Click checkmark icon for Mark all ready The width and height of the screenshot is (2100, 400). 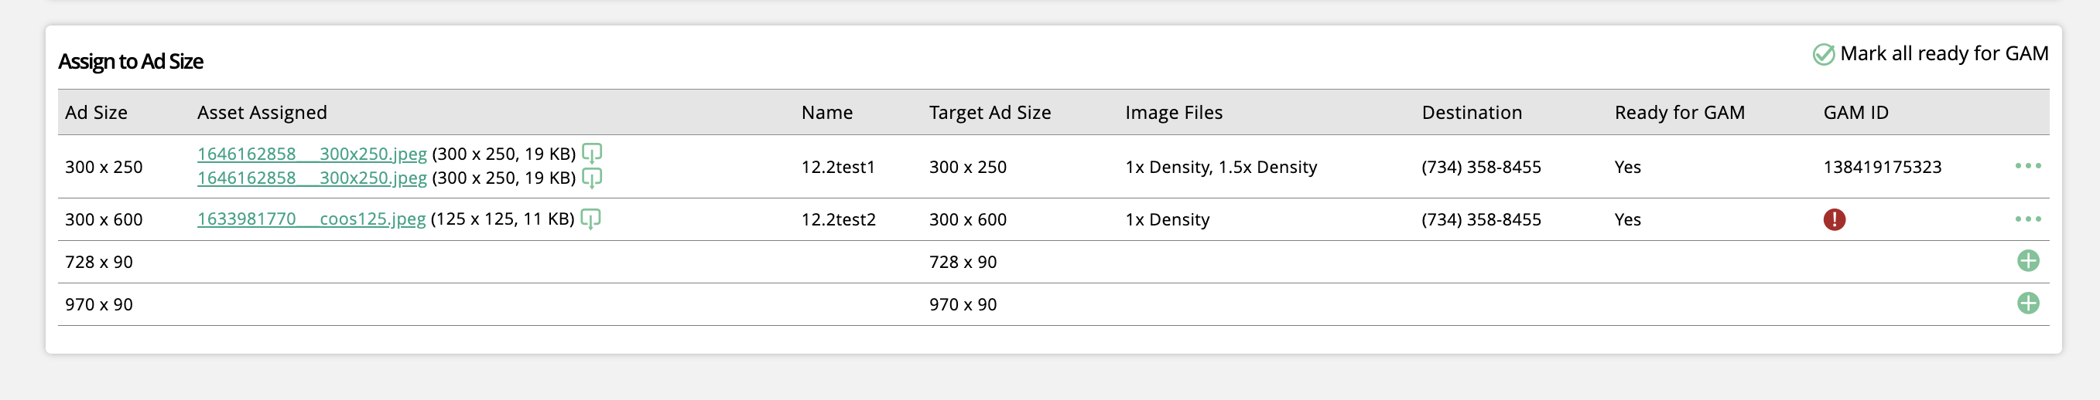(1824, 55)
